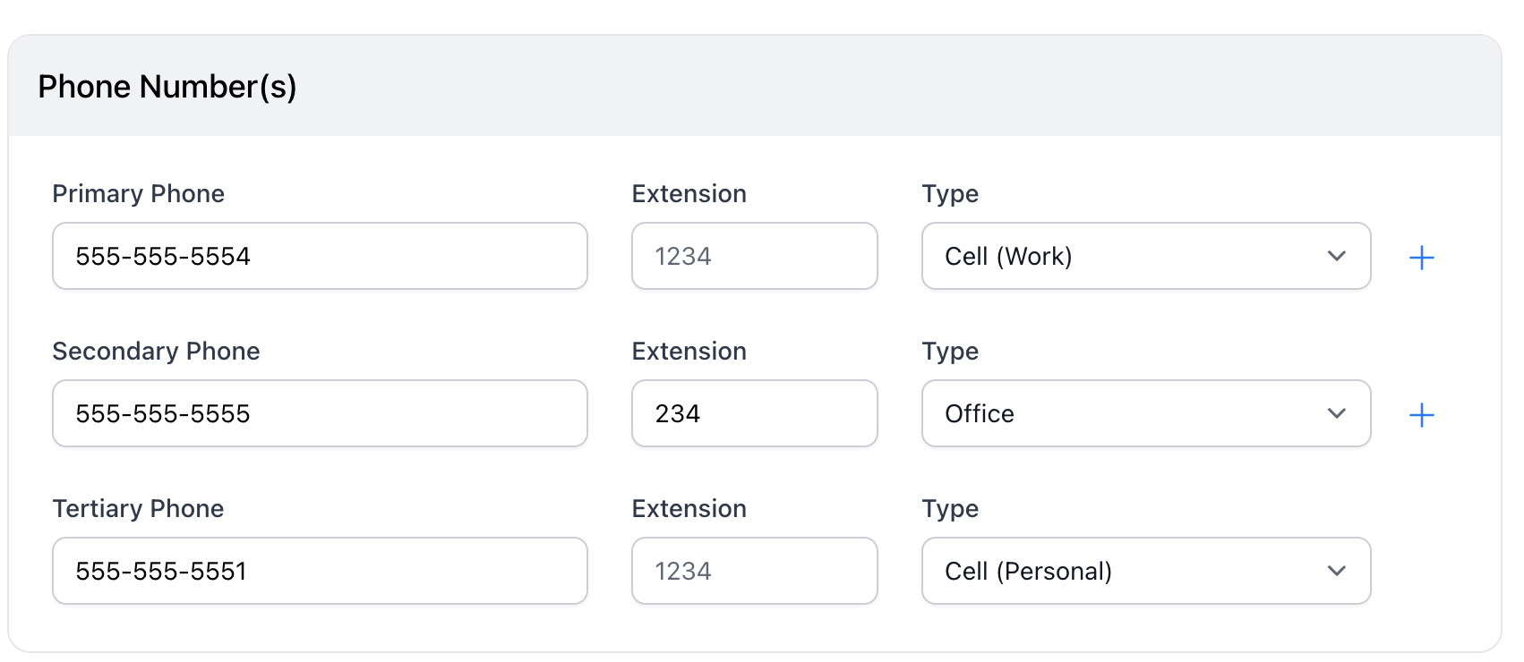Viewport: 1524px width, 662px height.
Task: Click the plus icon beside Cell (Work)
Action: pyautogui.click(x=1421, y=258)
